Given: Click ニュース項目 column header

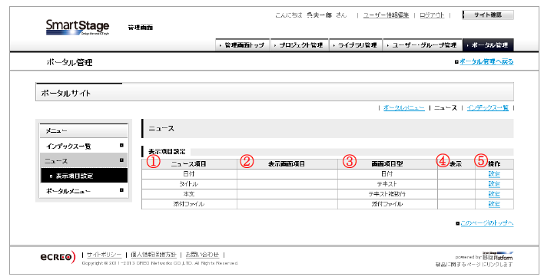Looking at the screenshot, I should 189,164.
